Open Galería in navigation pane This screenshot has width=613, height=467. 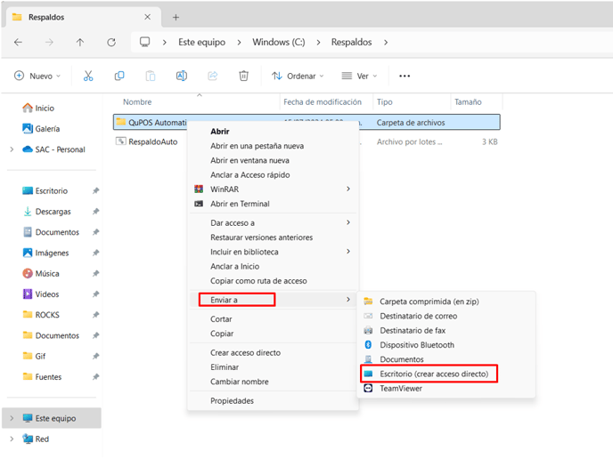[x=41, y=129]
